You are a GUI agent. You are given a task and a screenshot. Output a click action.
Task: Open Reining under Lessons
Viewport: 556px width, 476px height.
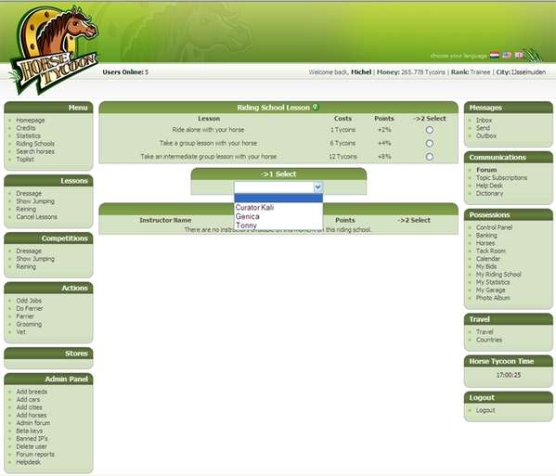(x=26, y=209)
